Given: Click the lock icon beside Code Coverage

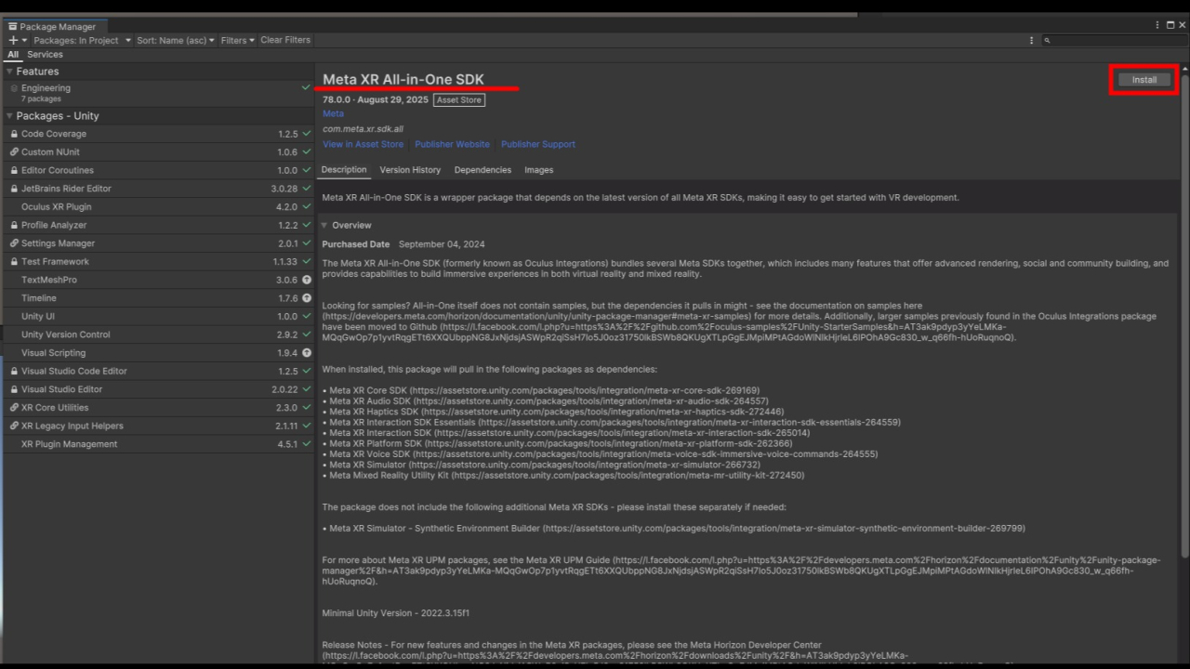Looking at the screenshot, I should (14, 134).
